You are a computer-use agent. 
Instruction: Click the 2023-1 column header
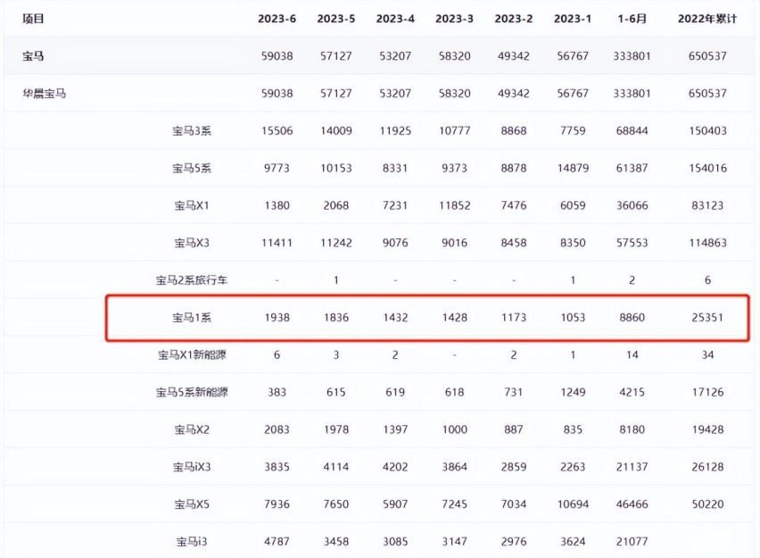click(x=573, y=19)
